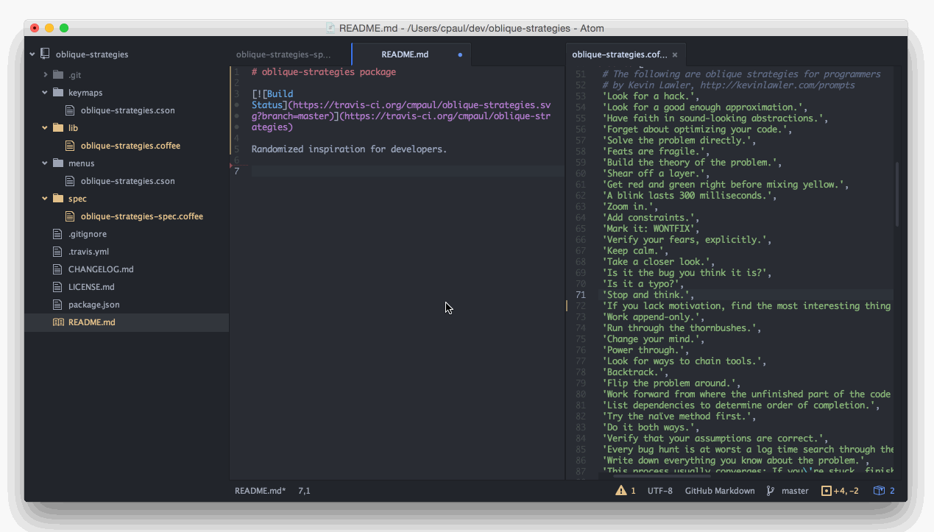Click the CHANGELOG.md file icon

[x=57, y=269]
